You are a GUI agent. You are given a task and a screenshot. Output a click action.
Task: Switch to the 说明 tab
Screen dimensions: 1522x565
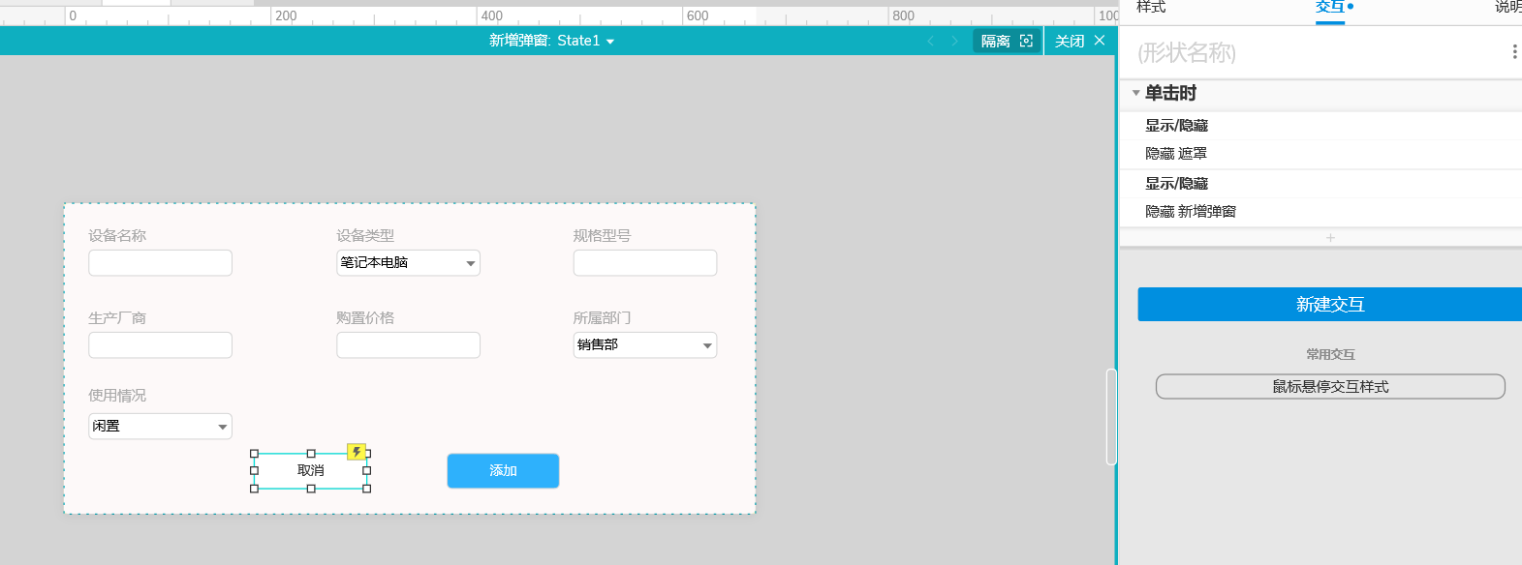(1508, 8)
